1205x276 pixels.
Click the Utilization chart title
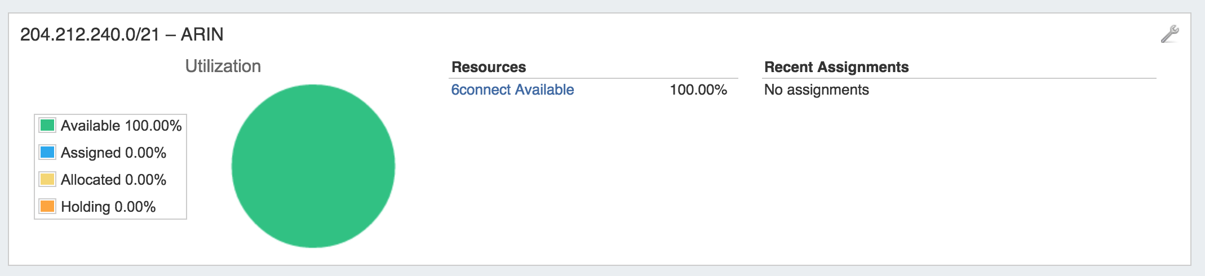pos(223,66)
